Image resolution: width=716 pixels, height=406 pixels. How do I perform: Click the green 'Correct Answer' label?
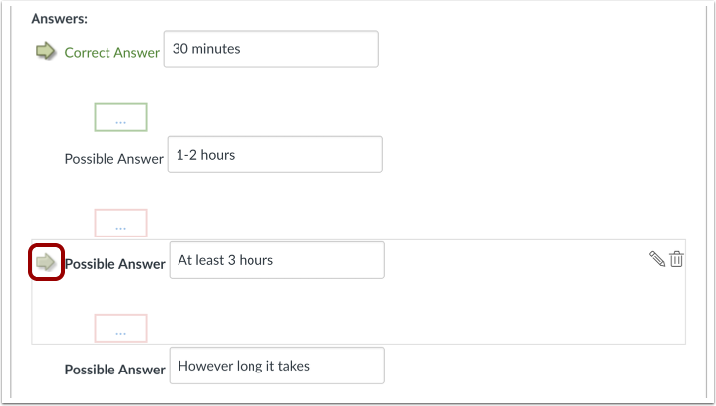[111, 52]
